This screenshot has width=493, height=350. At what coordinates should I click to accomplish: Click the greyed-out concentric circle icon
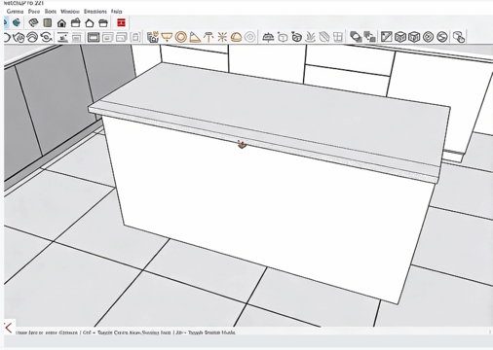click(x=250, y=37)
